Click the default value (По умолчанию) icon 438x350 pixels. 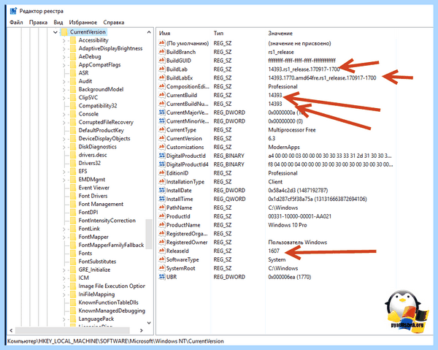(x=162, y=43)
